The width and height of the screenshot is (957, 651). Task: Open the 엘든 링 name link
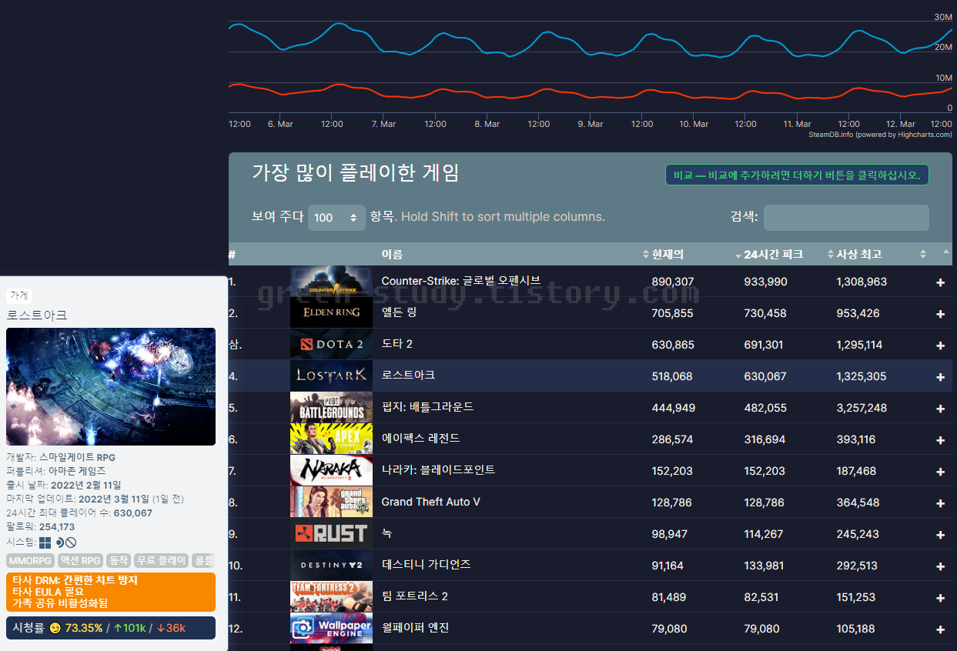point(400,313)
